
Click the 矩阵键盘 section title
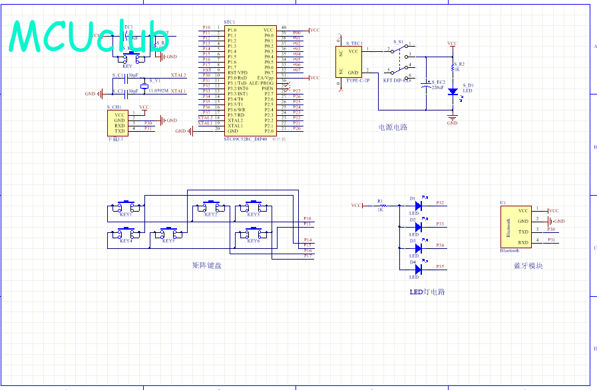pos(207,265)
